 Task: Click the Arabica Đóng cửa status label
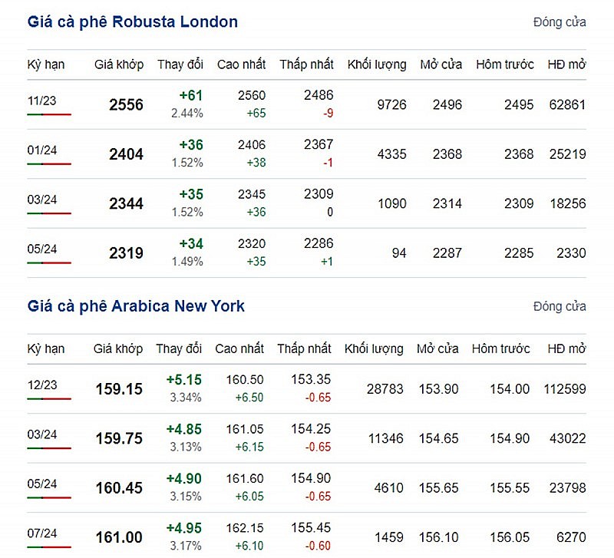tap(560, 307)
